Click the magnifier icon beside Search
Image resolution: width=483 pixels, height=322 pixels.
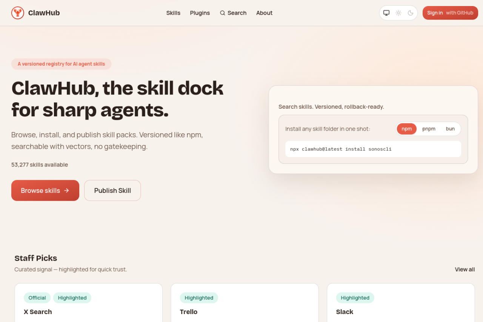[223, 13]
